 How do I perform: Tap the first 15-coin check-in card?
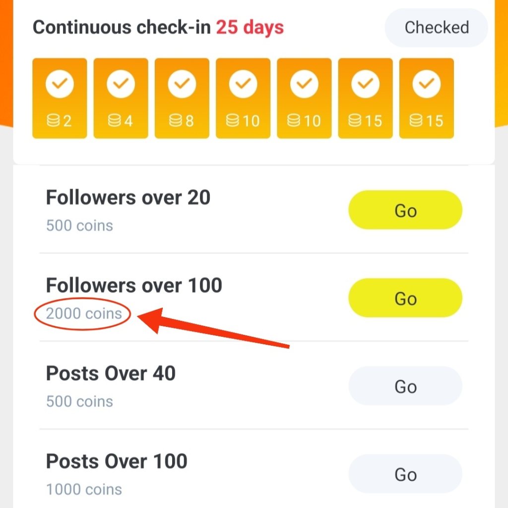tap(365, 98)
